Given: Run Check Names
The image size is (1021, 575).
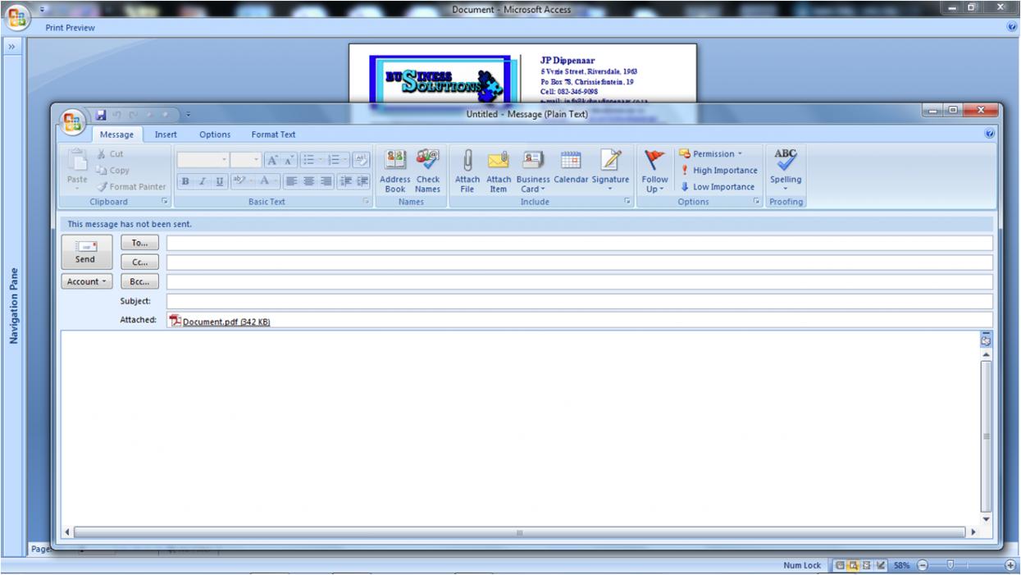Looking at the screenshot, I should point(427,171).
